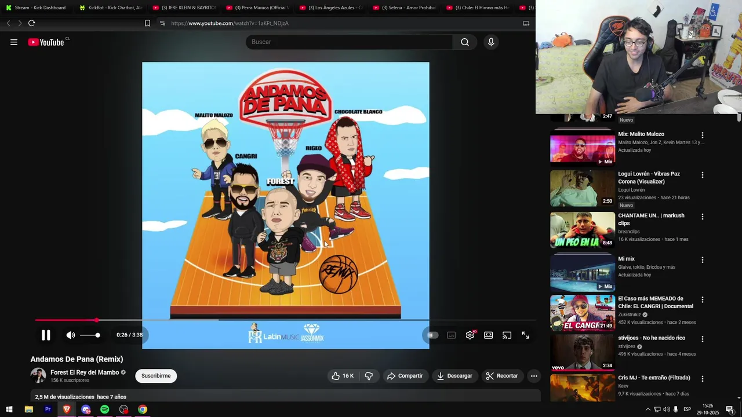Open Google Chrome from the taskbar
Screen dimensions: 742x417
143,409
